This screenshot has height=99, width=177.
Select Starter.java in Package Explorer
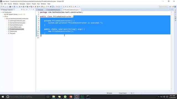pos(13,31)
